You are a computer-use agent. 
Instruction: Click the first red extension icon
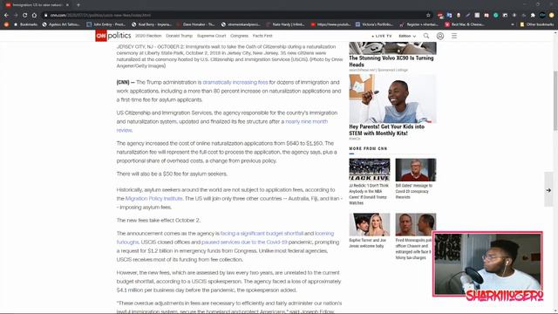pos(440,16)
